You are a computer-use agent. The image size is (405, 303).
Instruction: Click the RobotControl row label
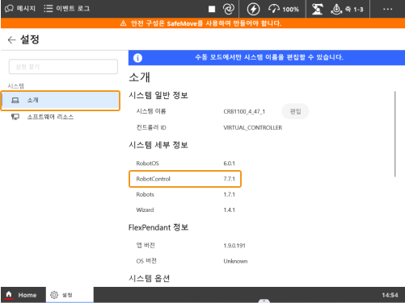153,179
